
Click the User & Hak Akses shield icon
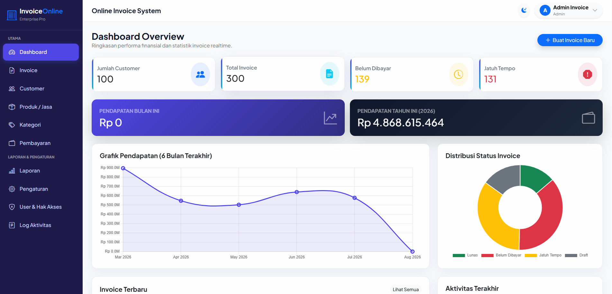tap(12, 207)
